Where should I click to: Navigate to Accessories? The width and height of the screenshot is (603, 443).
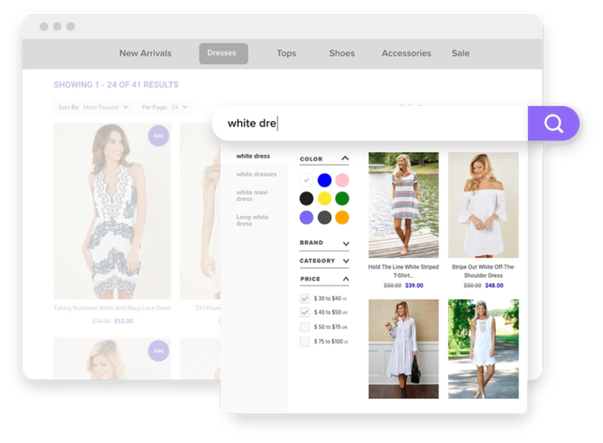pos(406,53)
